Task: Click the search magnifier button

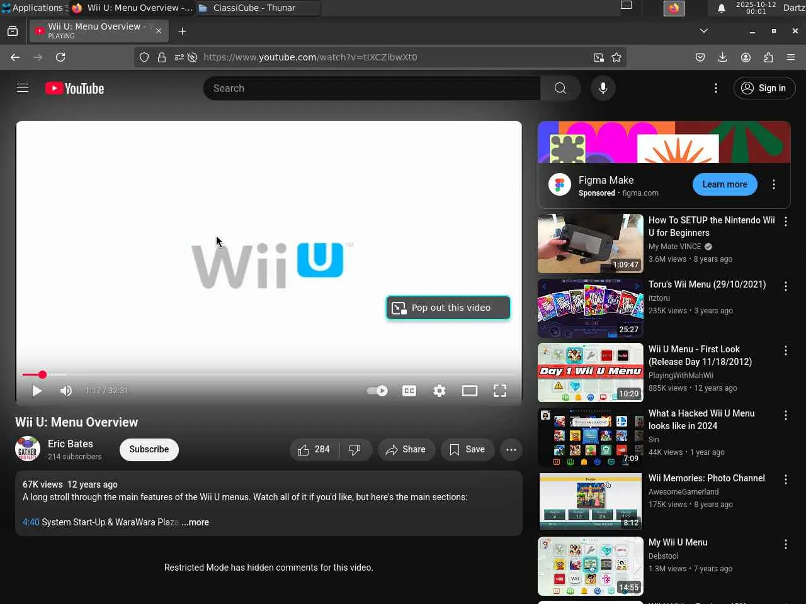Action: pos(560,88)
